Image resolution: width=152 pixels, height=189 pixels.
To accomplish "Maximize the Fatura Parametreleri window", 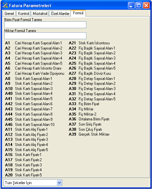I will pos(139,6).
